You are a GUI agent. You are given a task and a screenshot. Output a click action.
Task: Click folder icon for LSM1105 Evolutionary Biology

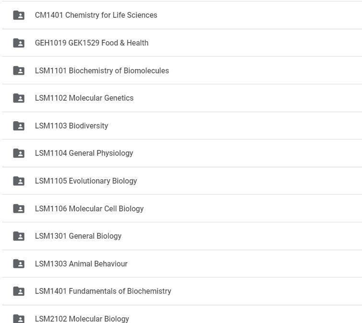(19, 181)
